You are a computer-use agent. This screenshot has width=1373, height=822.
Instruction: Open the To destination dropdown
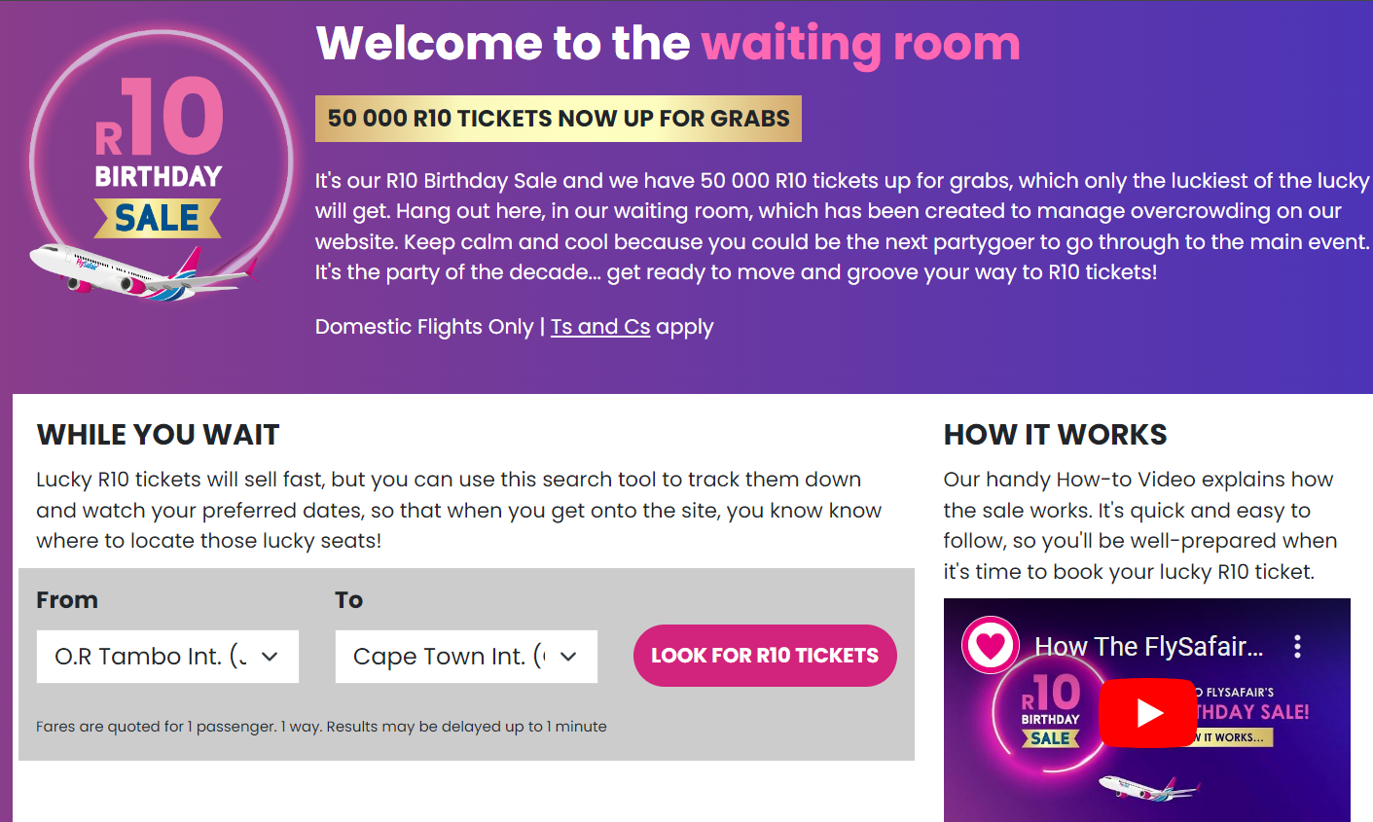466,657
